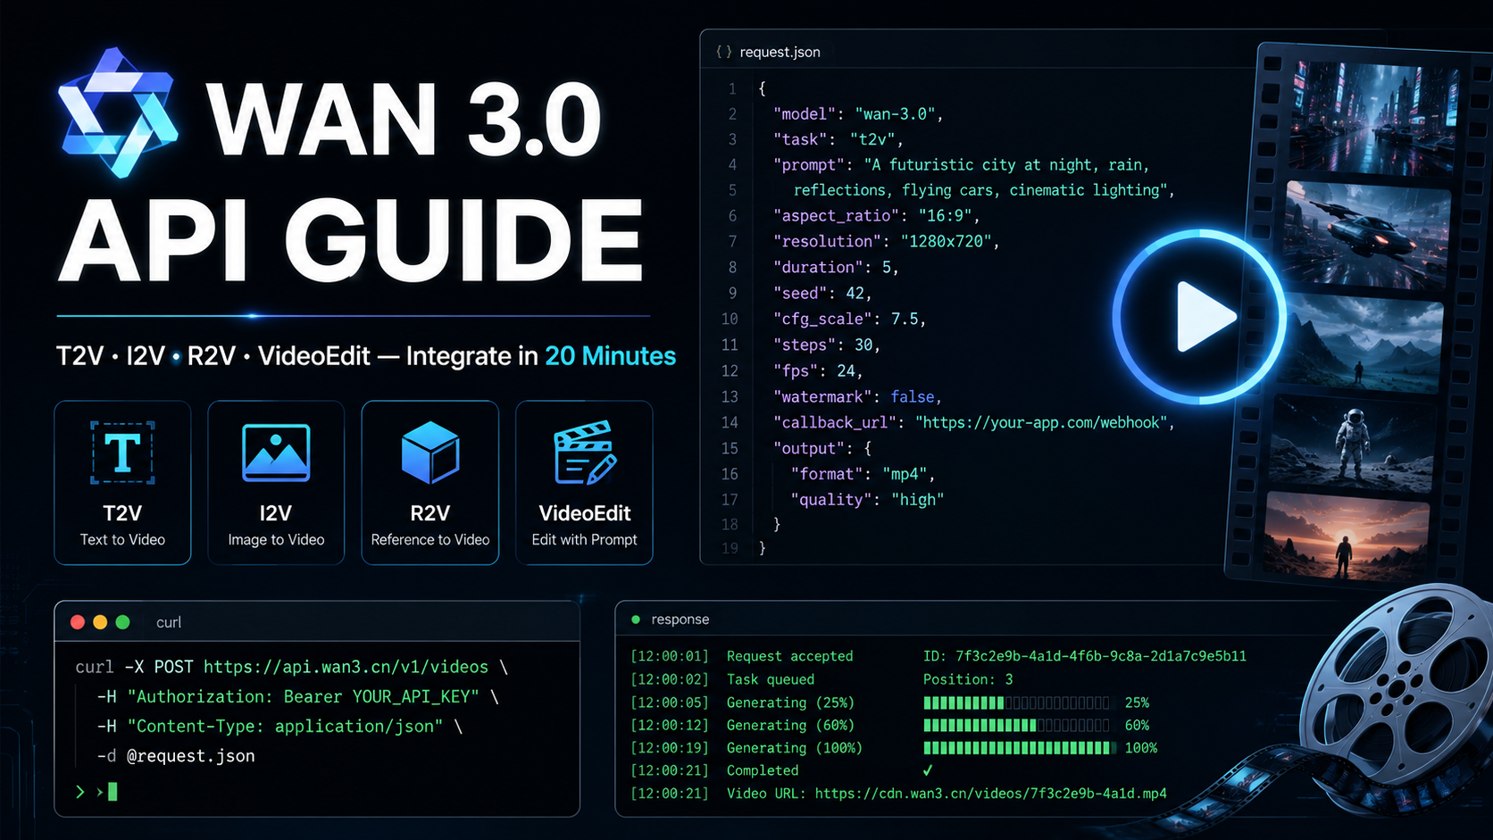Click the green Completed checkmark
1493x840 pixels.
928,770
